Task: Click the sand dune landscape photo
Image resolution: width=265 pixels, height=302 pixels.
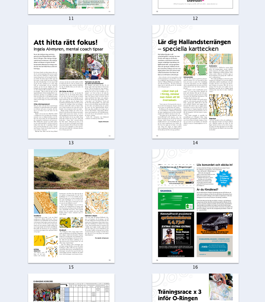Action: tap(71, 170)
